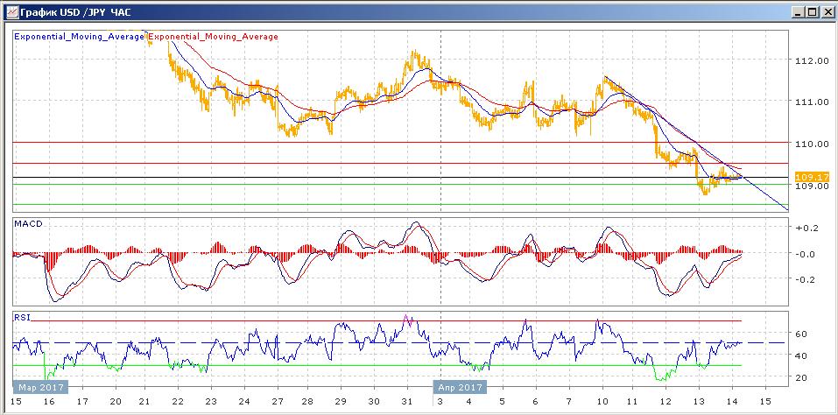Maximize the USD/JPY chart window

pos(812,11)
